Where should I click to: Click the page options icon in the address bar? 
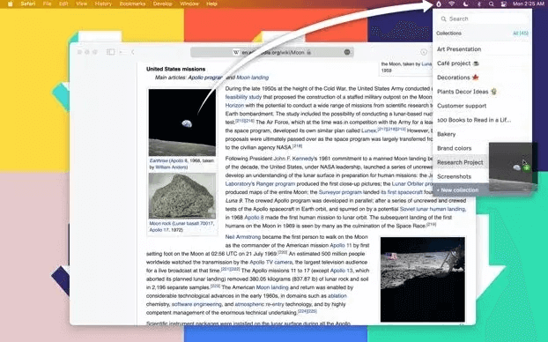[347, 52]
